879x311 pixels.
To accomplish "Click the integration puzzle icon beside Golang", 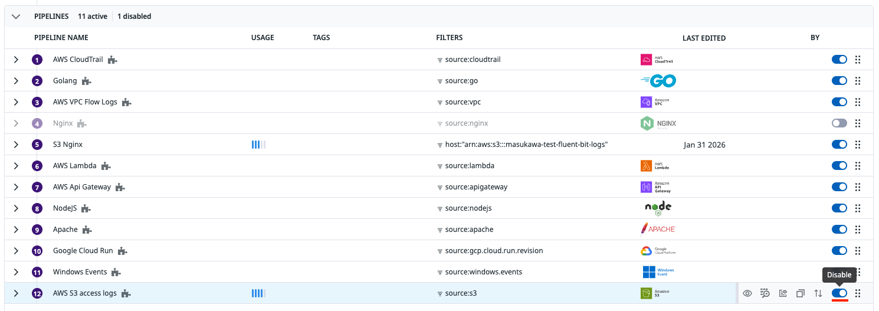I will point(86,81).
